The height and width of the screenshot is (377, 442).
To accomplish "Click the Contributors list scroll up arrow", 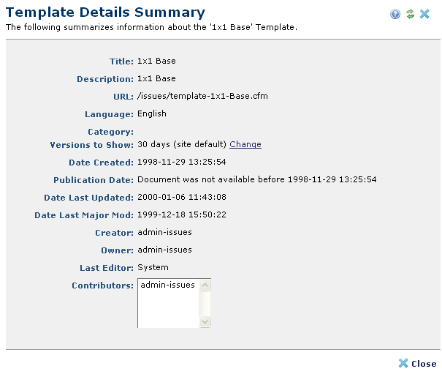I will tap(205, 285).
